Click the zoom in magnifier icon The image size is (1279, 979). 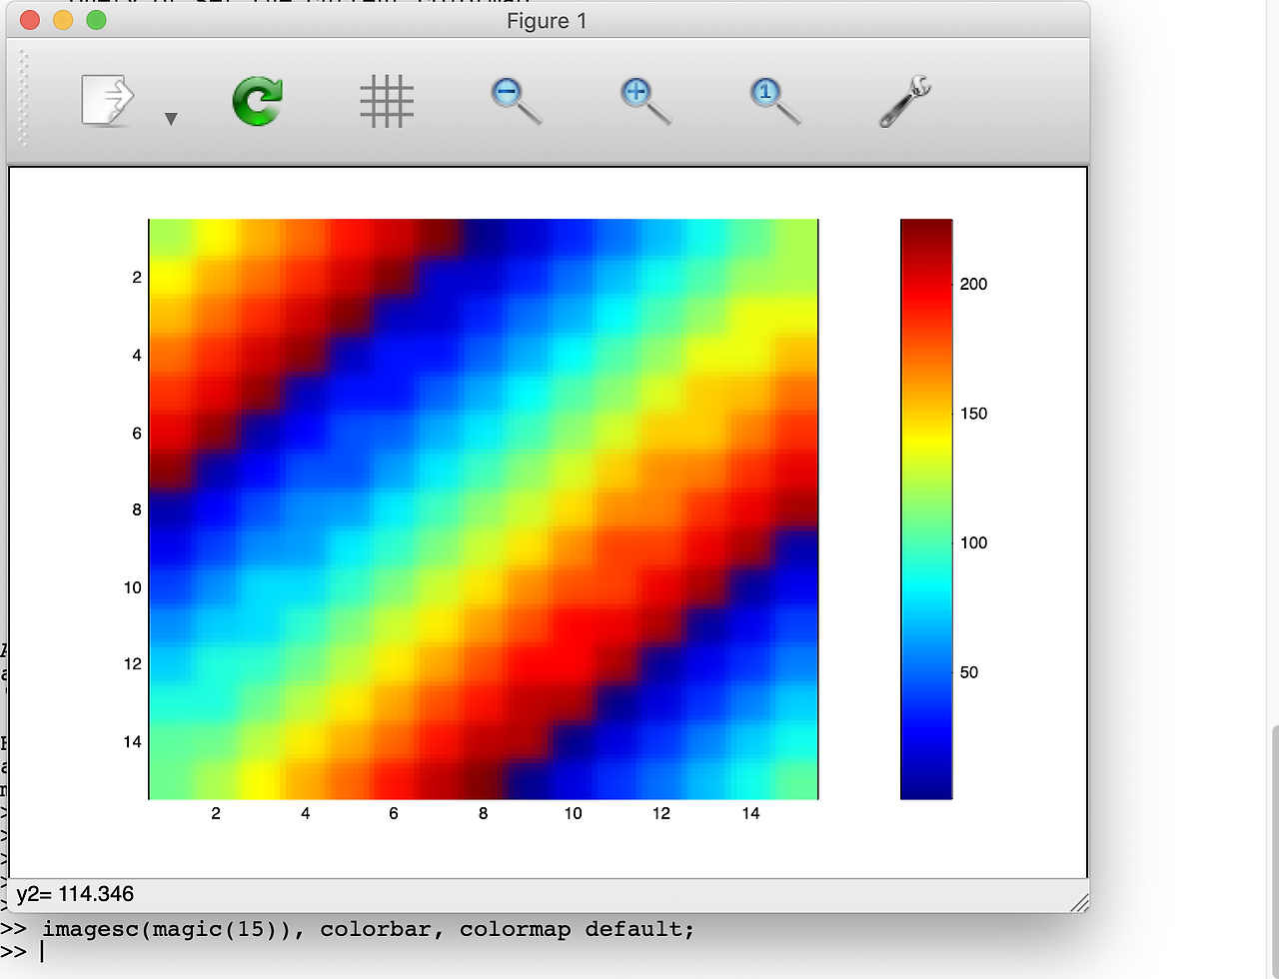click(645, 101)
